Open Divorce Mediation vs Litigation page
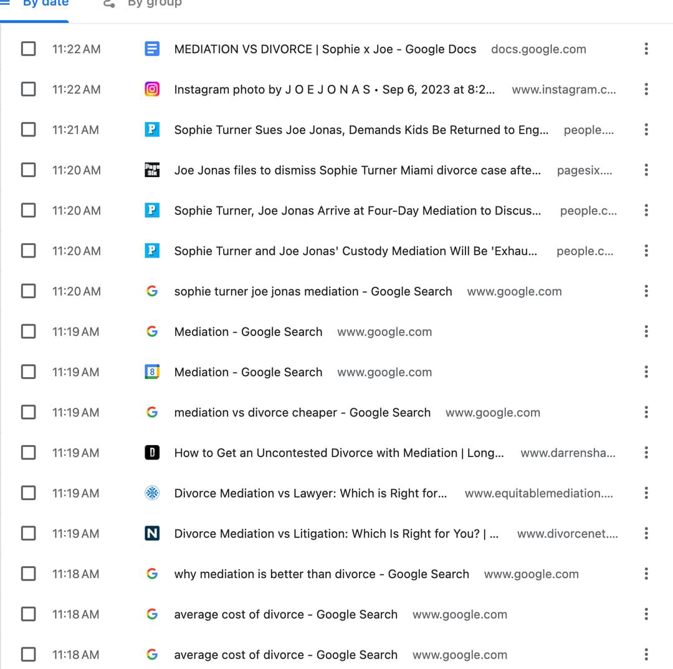This screenshot has height=669, width=673. coord(336,533)
